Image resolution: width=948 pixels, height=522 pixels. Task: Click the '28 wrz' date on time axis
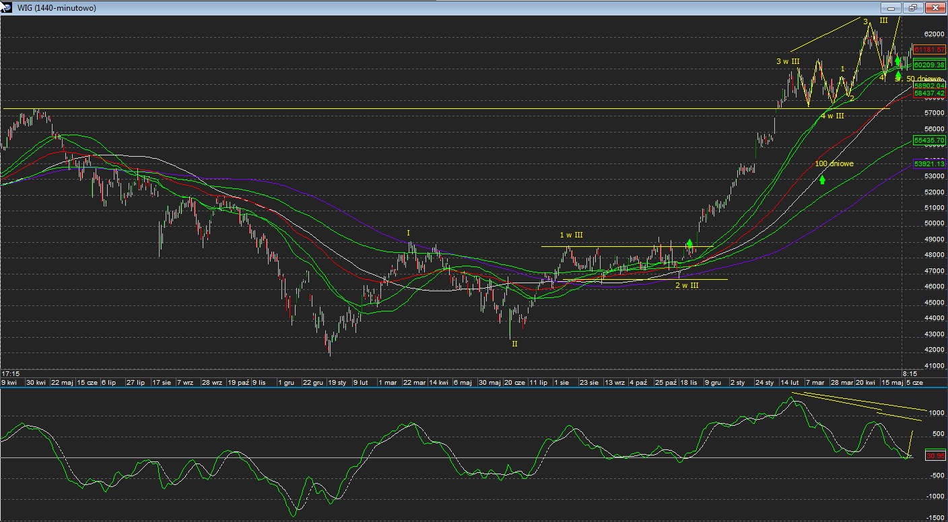click(x=211, y=382)
